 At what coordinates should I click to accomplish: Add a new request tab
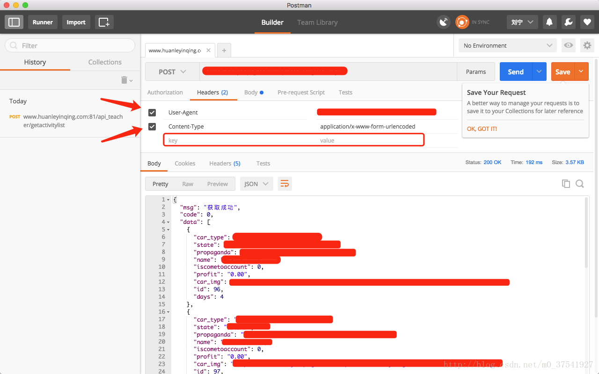coord(224,50)
